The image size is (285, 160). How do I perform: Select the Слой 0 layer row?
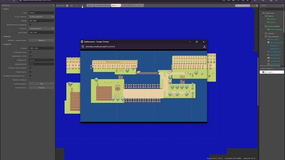pyautogui.click(x=272, y=72)
